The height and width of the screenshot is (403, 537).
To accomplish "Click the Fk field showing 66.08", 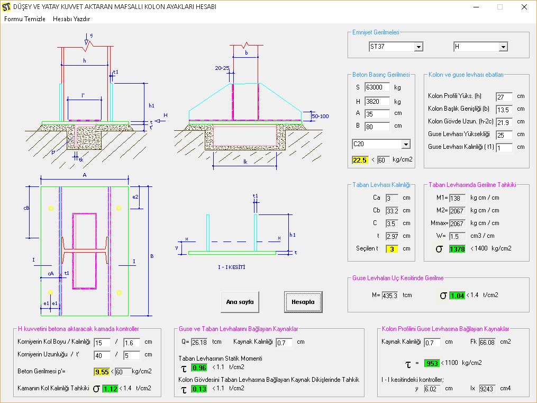I will click(487, 342).
